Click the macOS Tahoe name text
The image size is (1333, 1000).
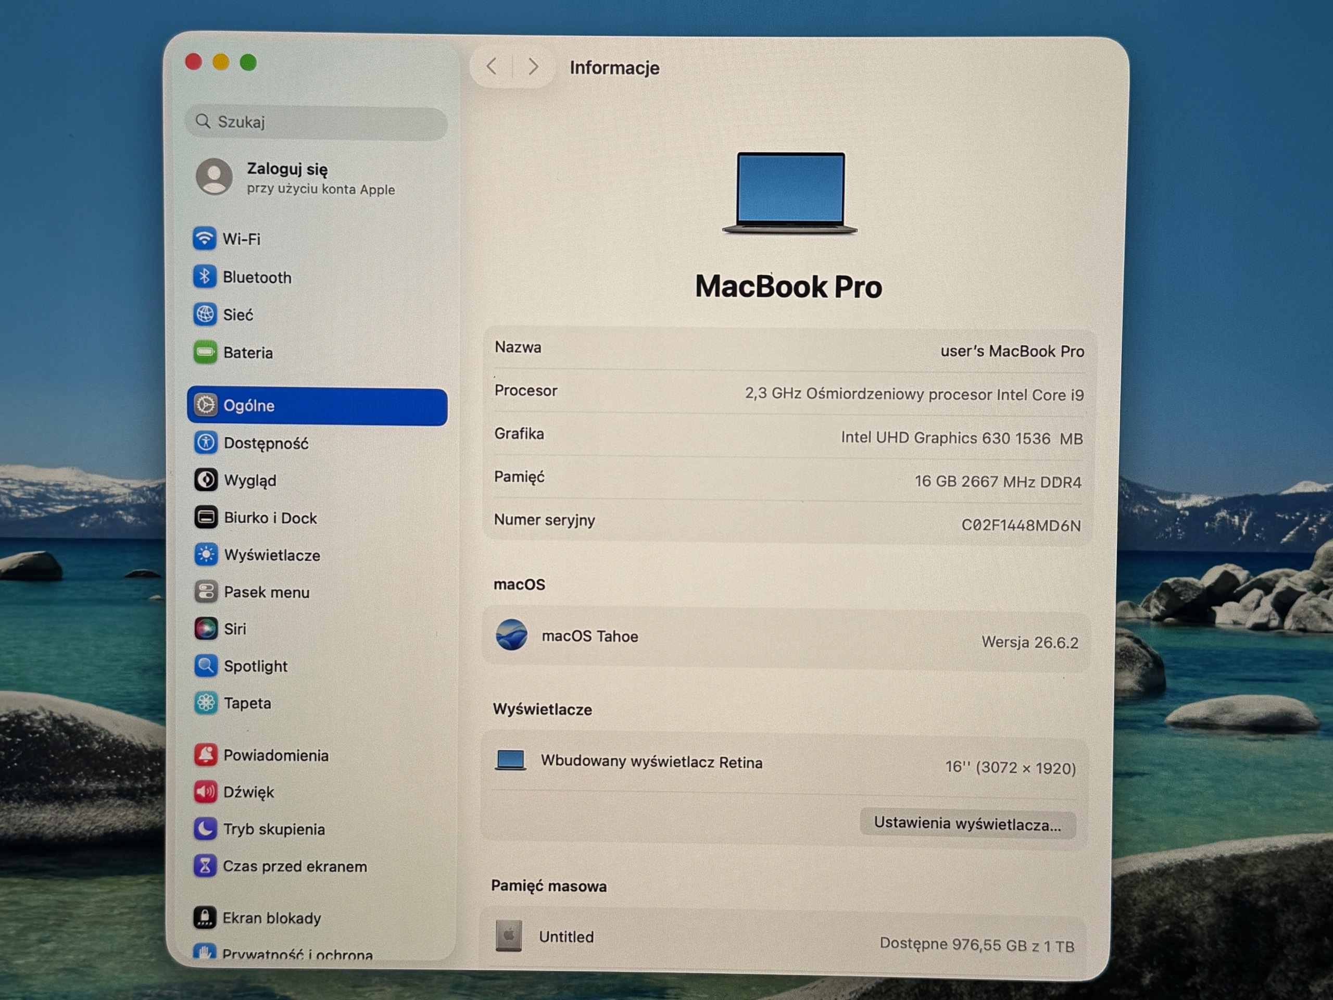(590, 636)
